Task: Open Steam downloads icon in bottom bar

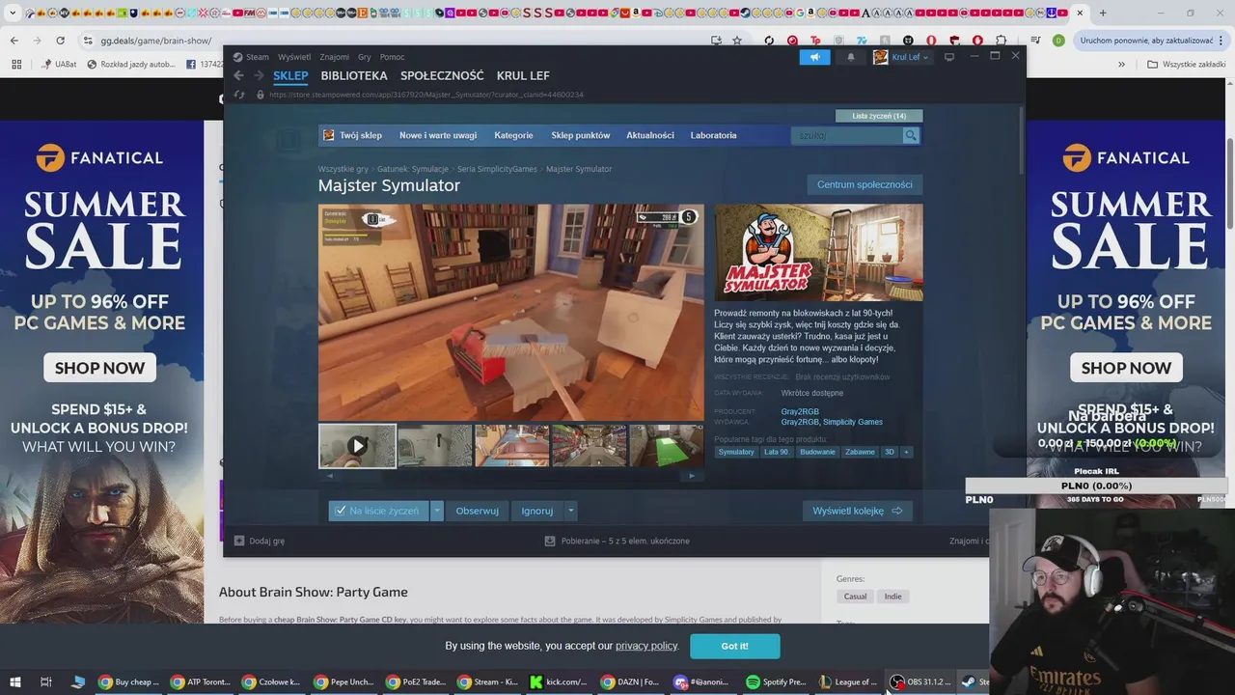Action: (x=550, y=541)
